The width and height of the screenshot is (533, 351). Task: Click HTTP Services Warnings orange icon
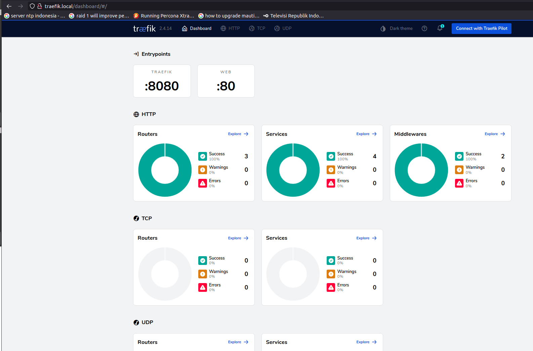tap(331, 170)
